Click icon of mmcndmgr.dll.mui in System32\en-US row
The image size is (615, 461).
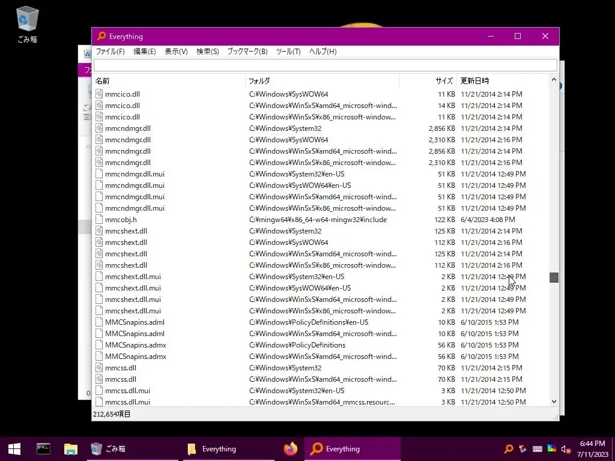(x=99, y=174)
